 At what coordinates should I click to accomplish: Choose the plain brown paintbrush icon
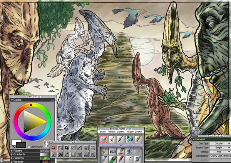[x=121, y=139]
